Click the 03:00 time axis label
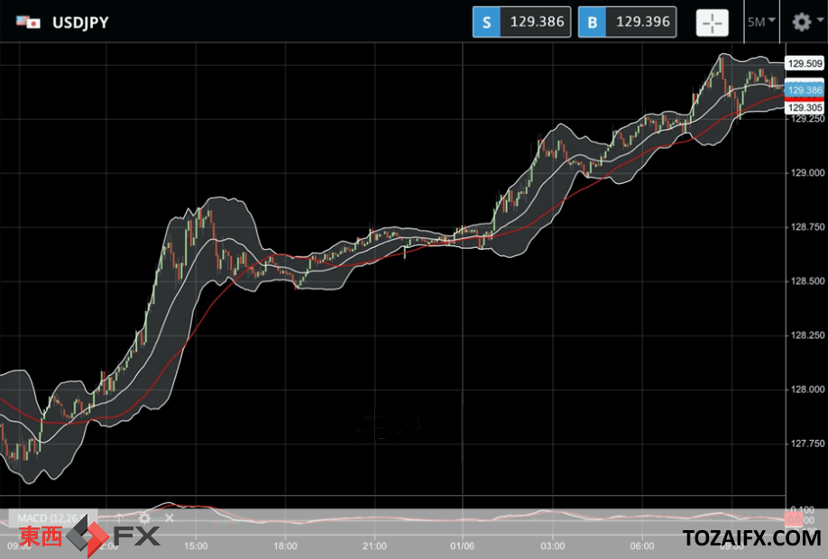Viewport: 828px width, 559px height. click(552, 545)
